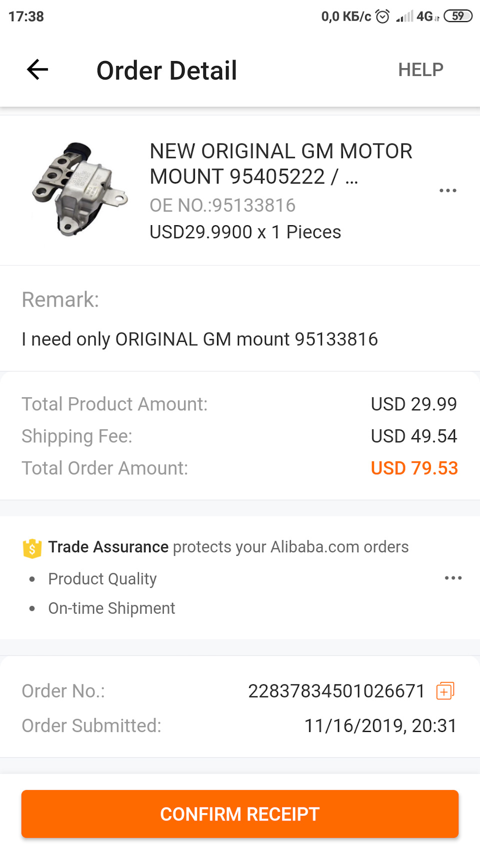Open HELP in the header
480x854 pixels.
420,70
